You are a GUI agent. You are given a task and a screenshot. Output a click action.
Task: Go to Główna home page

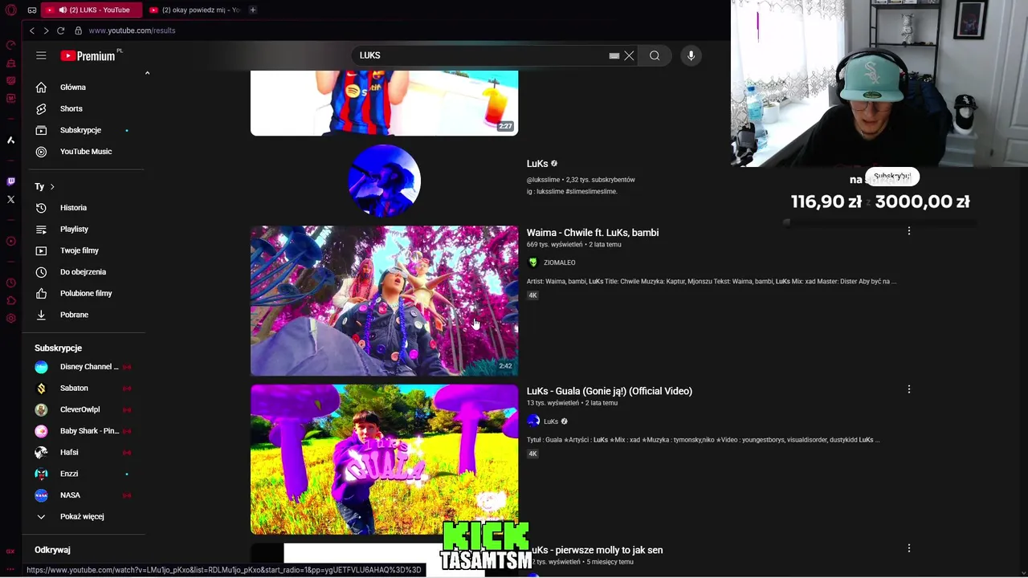click(x=72, y=88)
